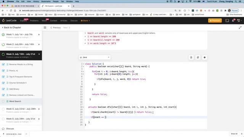Reset code with the refresh icon
244x137 pixels.
pos(198,57)
